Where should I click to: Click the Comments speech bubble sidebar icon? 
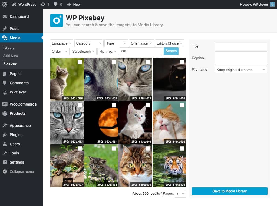[5, 83]
